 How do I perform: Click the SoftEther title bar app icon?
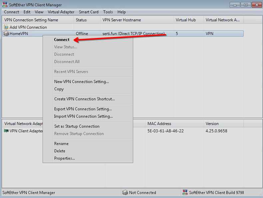click(x=5, y=5)
